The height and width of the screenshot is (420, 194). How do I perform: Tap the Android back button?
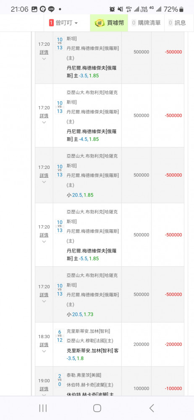pyautogui.click(x=152, y=408)
